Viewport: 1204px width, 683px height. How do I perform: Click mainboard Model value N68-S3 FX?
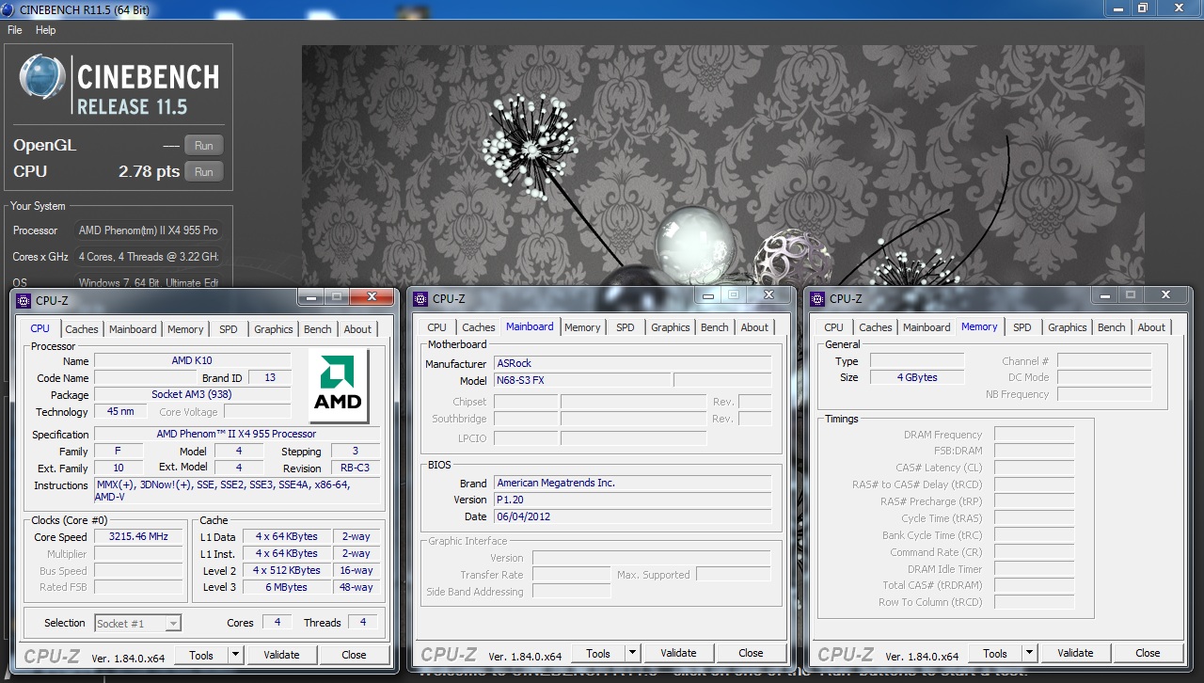click(x=582, y=380)
